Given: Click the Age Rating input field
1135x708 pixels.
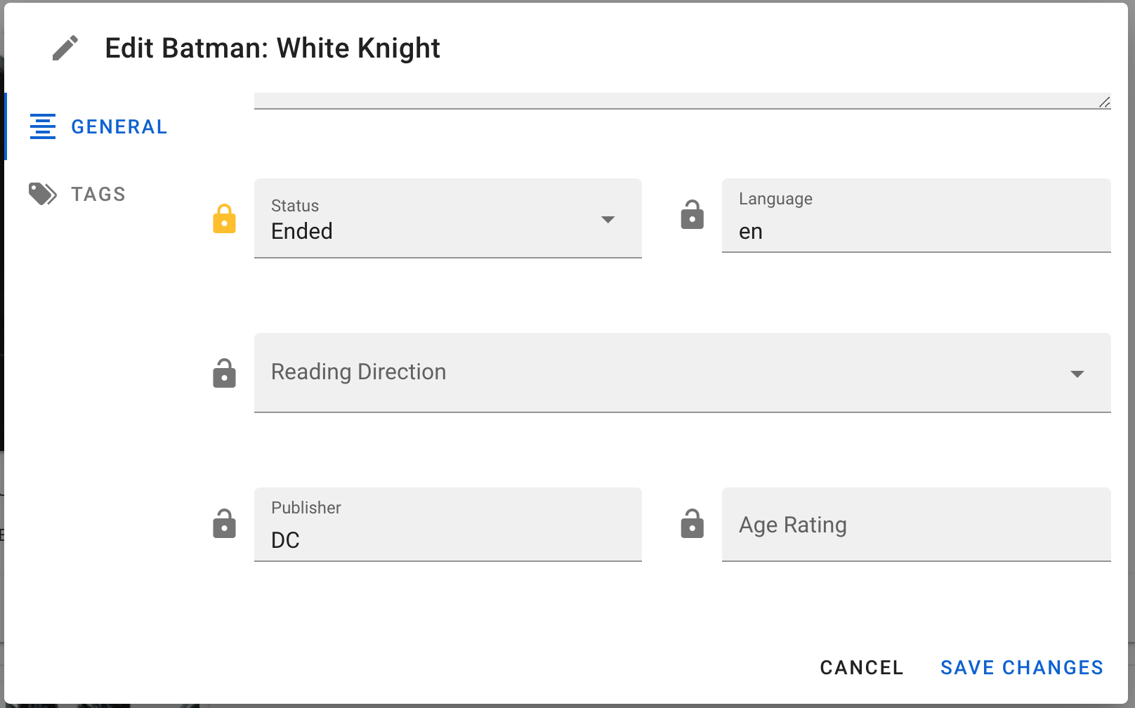Looking at the screenshot, I should pos(917,525).
